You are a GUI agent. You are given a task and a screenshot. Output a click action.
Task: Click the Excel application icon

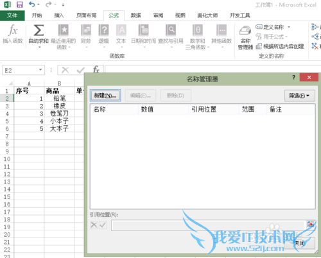coord(8,4)
